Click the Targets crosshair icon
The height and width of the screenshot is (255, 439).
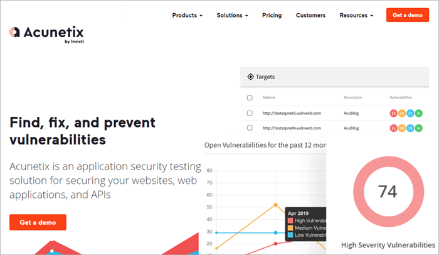pyautogui.click(x=250, y=77)
